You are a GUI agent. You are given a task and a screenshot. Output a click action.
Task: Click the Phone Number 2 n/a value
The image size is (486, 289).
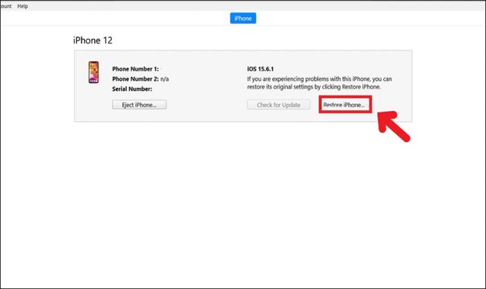(165, 79)
